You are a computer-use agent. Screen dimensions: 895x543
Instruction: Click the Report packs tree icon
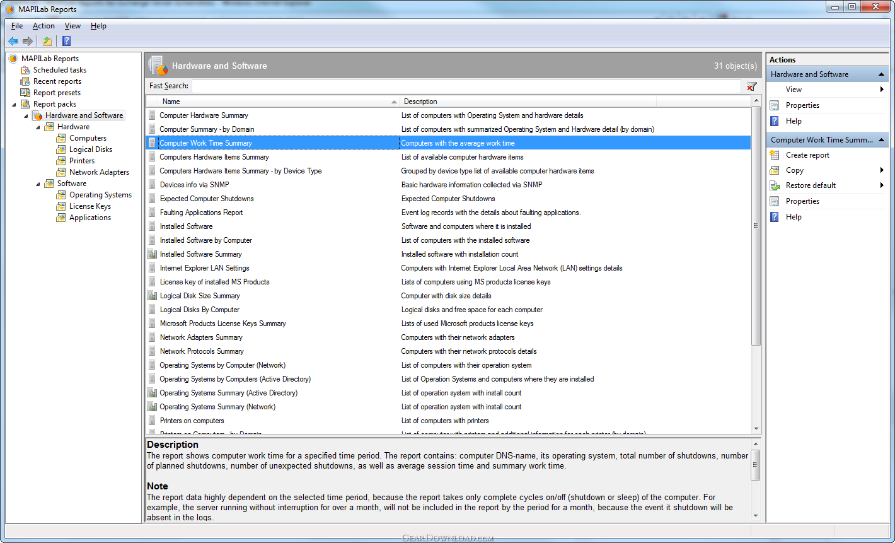tap(25, 104)
